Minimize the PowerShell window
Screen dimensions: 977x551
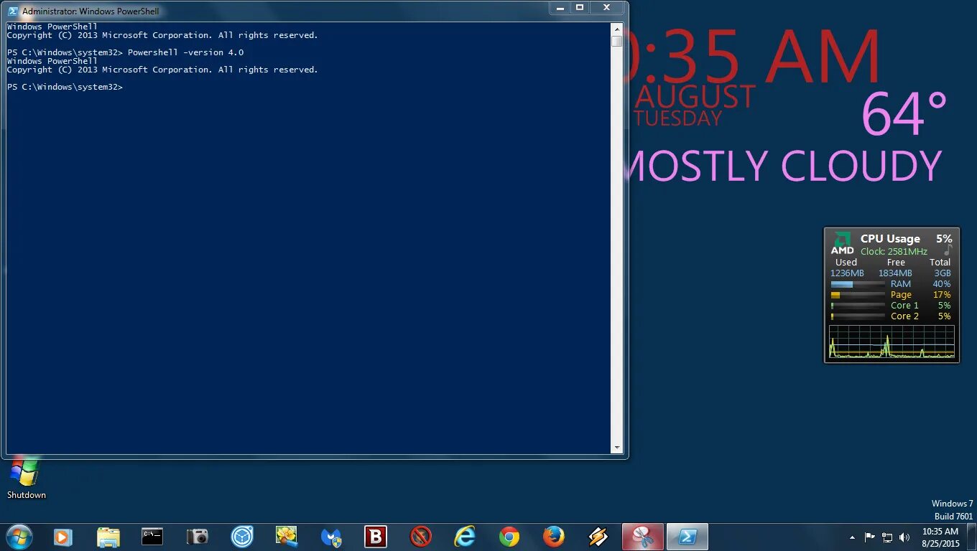tap(560, 7)
